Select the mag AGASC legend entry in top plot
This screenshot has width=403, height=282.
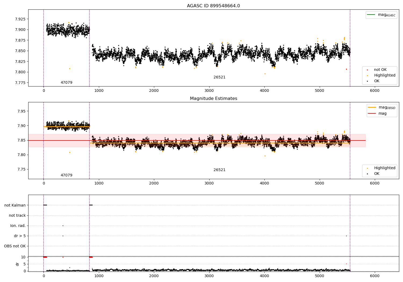pyautogui.click(x=381, y=15)
